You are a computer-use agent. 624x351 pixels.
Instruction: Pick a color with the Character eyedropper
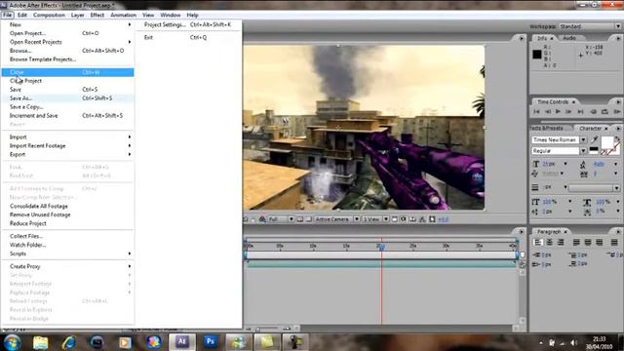click(595, 139)
